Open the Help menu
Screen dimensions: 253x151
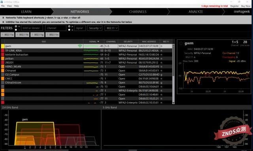tap(17, 6)
